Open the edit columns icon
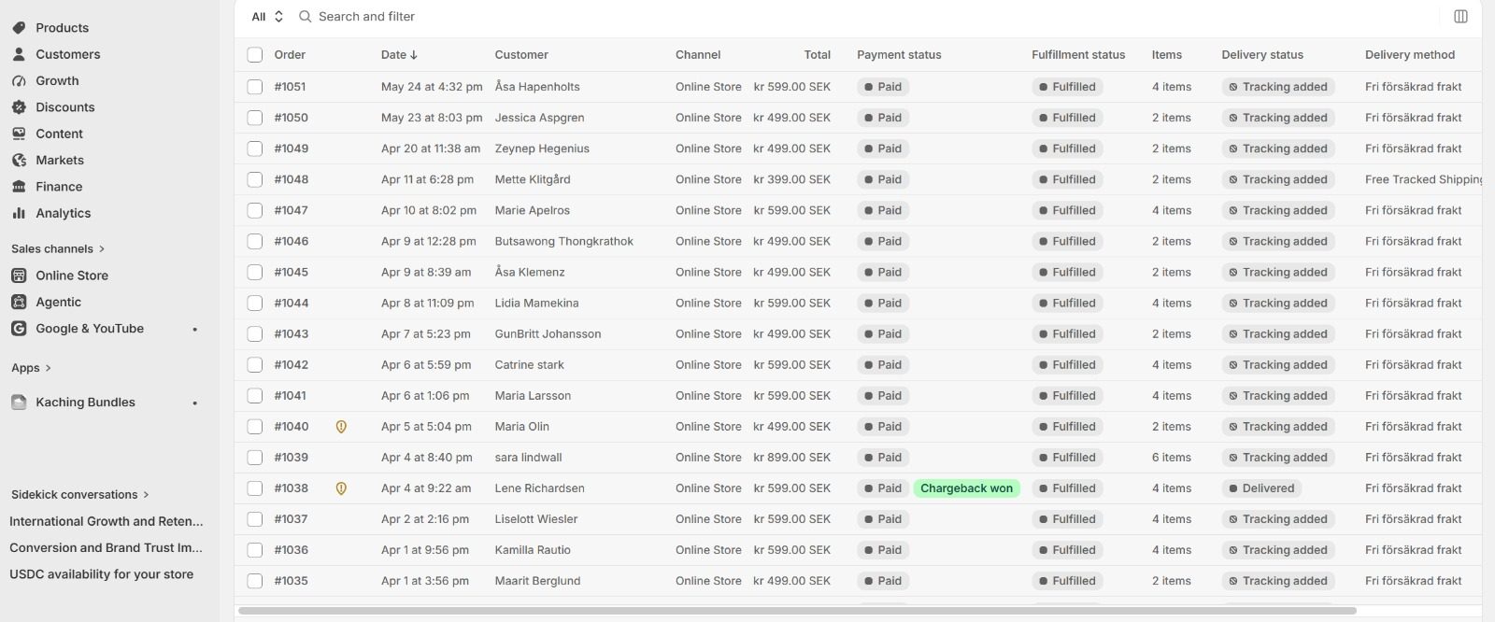This screenshot has height=622, width=1495. (1460, 17)
